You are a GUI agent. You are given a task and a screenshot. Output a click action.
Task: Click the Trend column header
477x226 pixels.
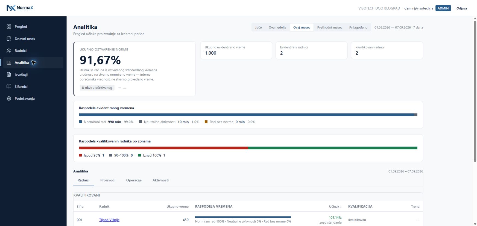click(x=415, y=207)
